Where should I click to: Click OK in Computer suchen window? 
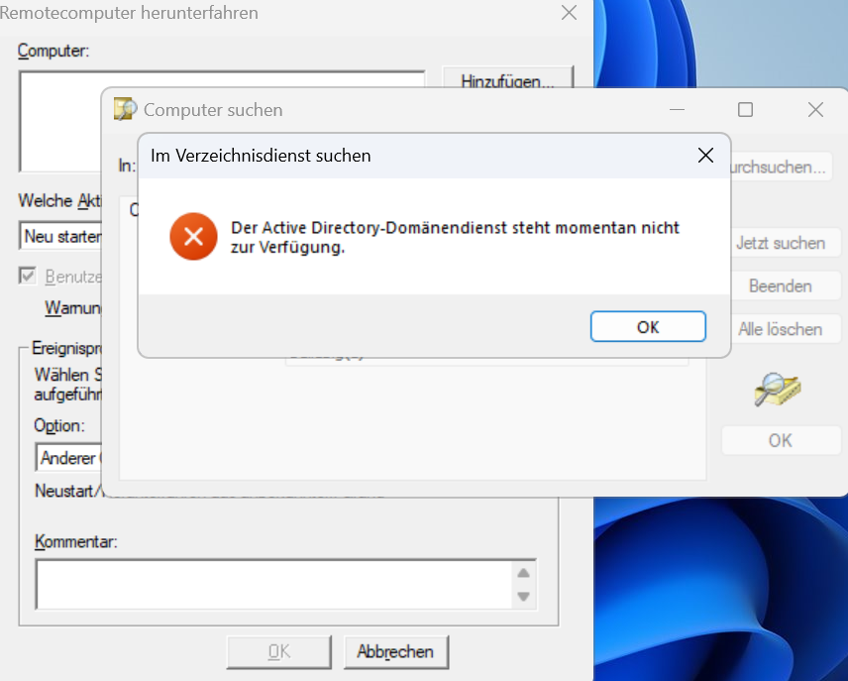[x=781, y=440]
